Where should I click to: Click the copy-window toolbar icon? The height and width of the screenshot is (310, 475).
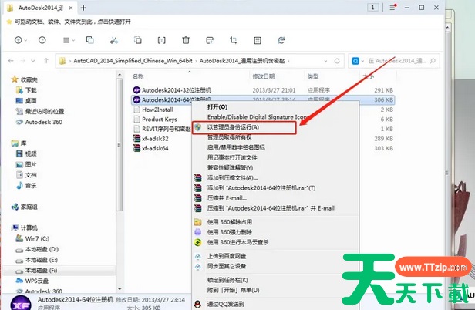pyautogui.click(x=90, y=40)
